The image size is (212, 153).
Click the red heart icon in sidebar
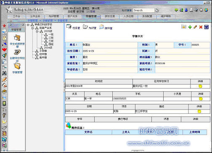(4, 49)
